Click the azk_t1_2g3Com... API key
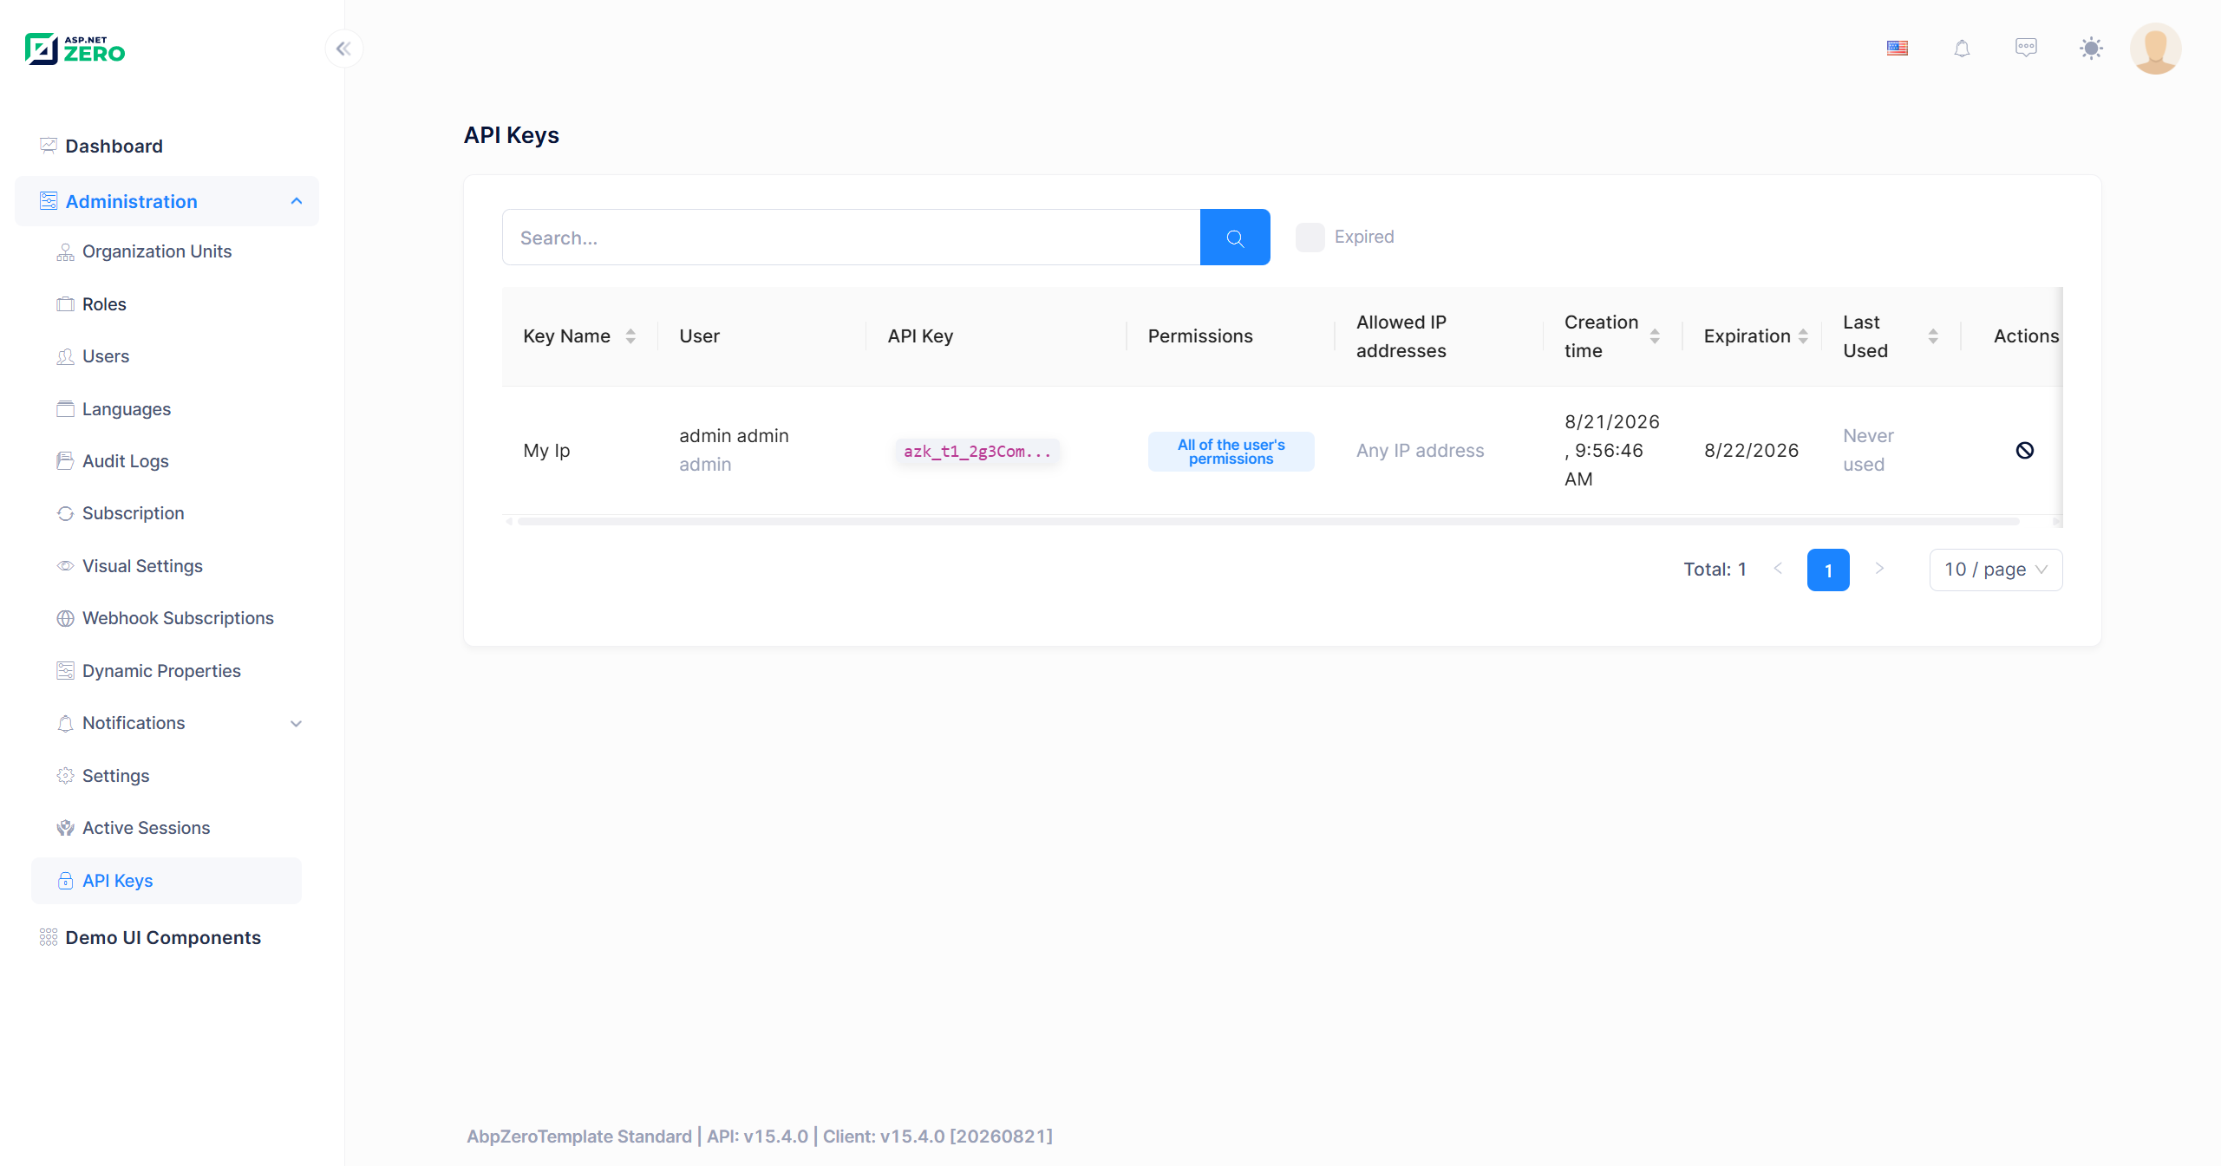The width and height of the screenshot is (2221, 1166). click(x=977, y=452)
